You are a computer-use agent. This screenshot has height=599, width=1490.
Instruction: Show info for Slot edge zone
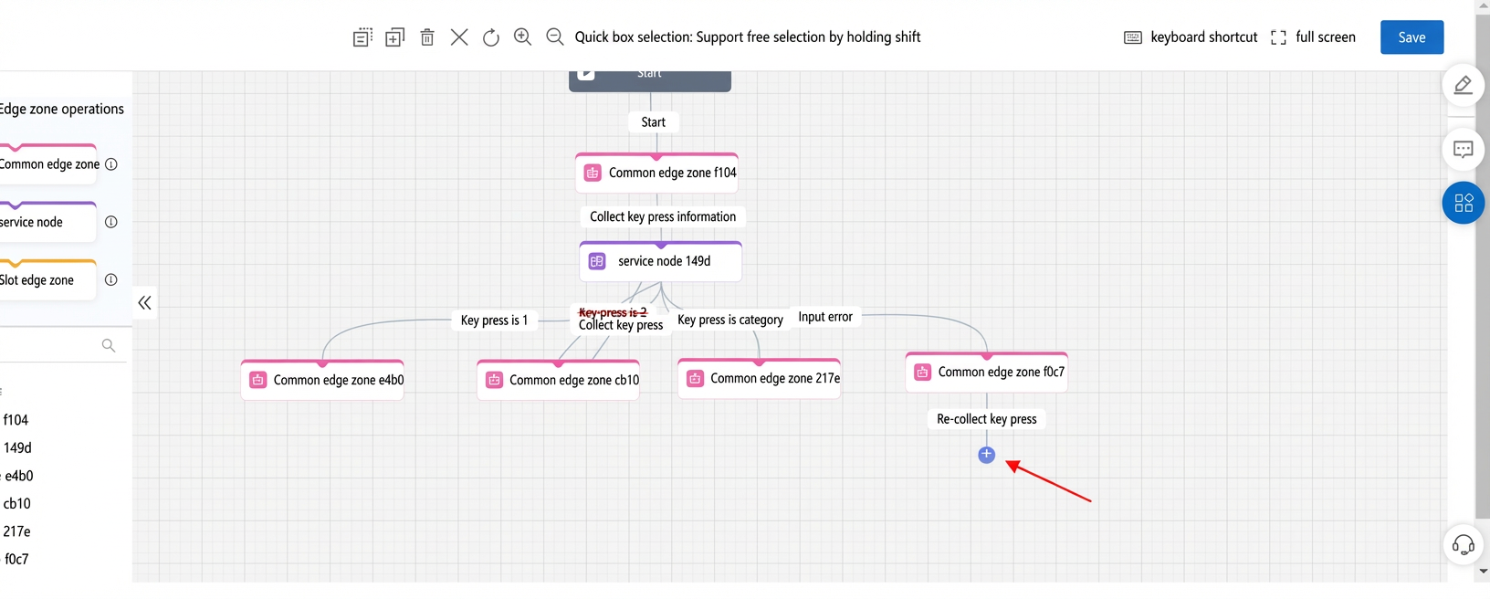pyautogui.click(x=111, y=280)
